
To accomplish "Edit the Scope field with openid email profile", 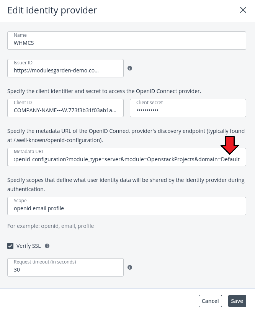I will tap(126, 208).
